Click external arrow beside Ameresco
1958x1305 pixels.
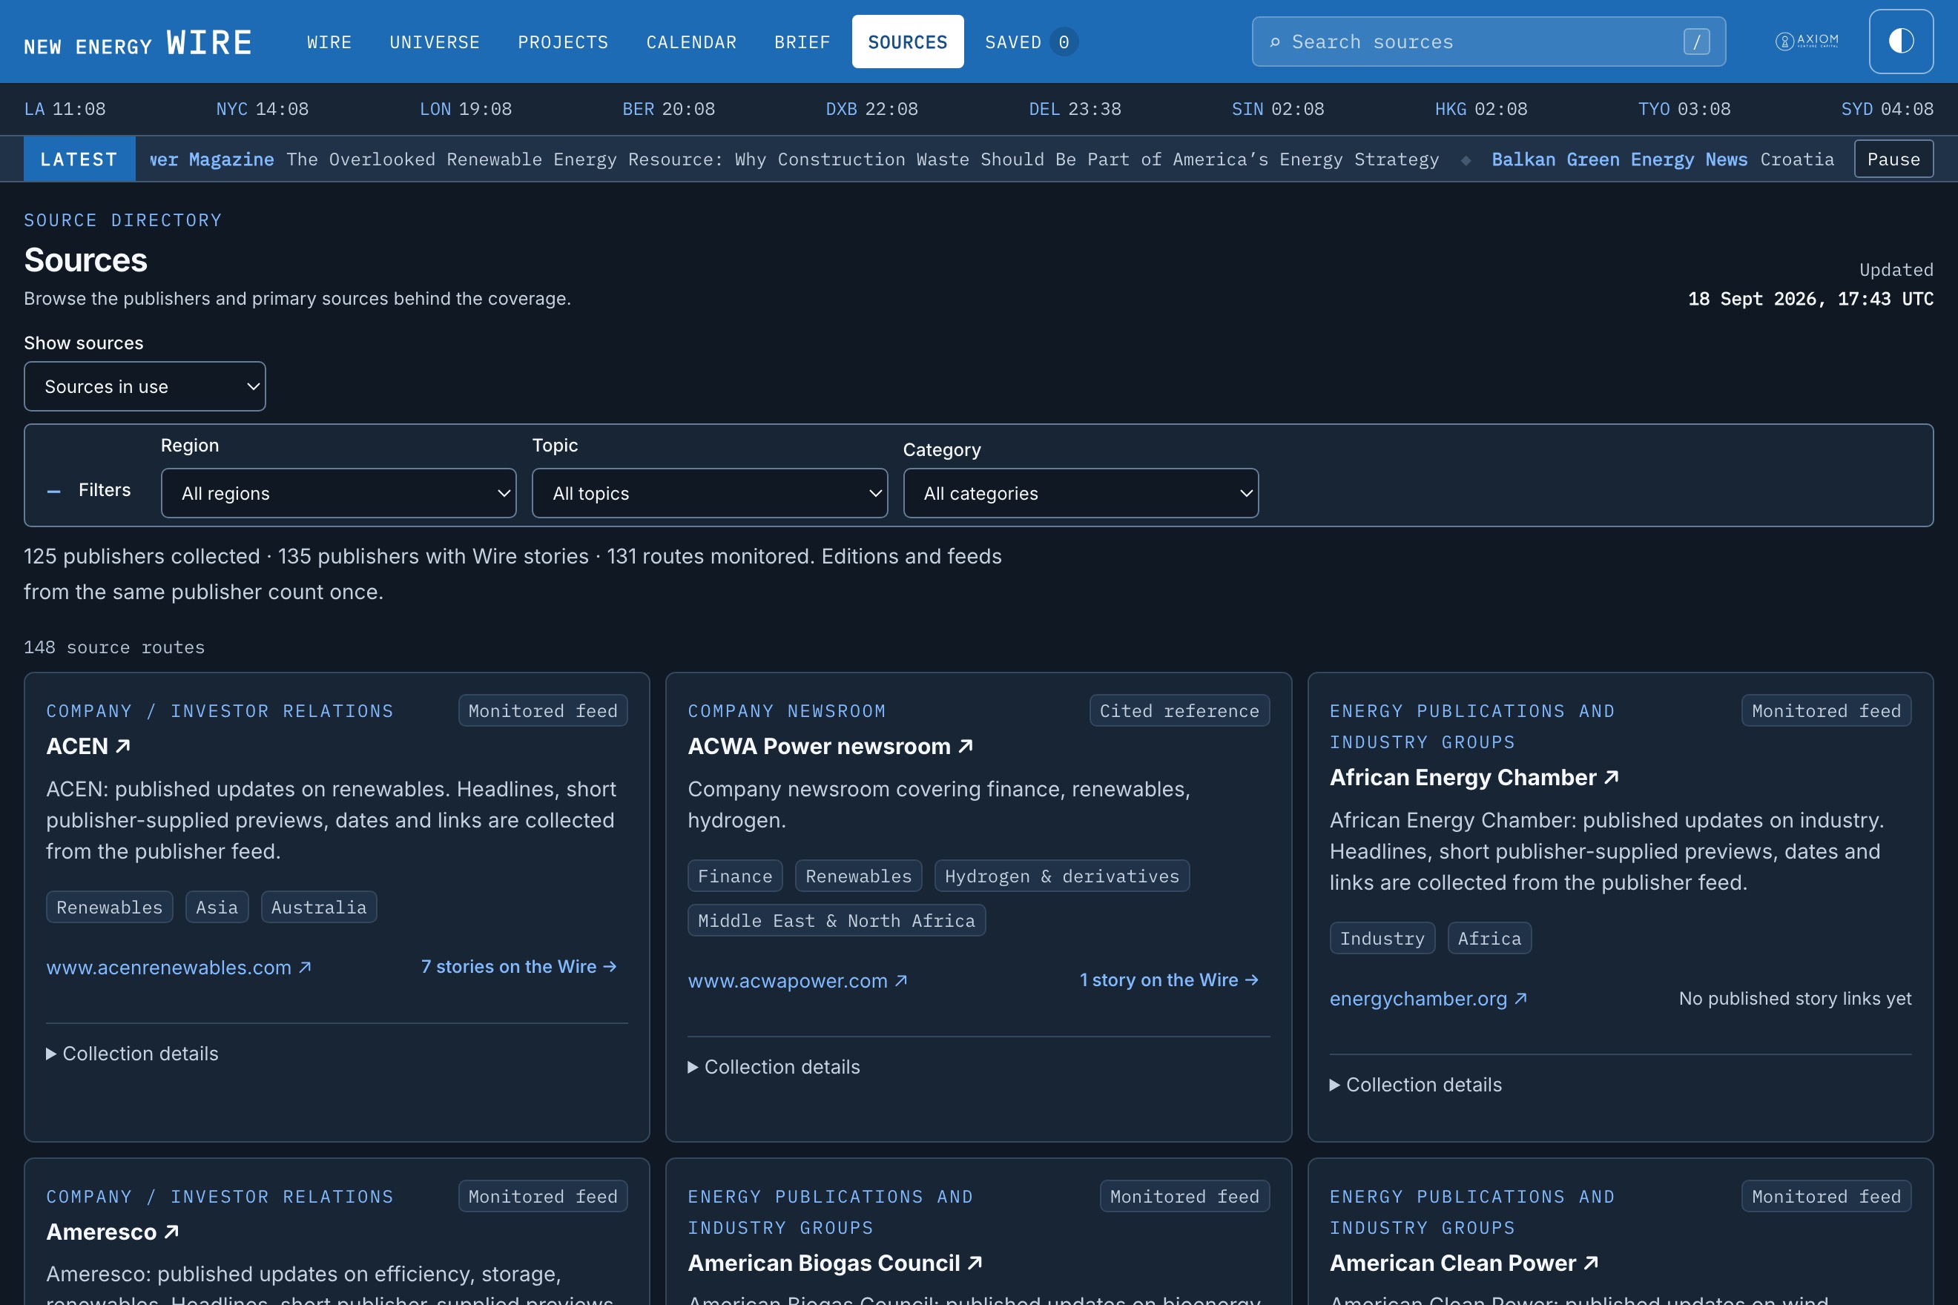point(171,1231)
